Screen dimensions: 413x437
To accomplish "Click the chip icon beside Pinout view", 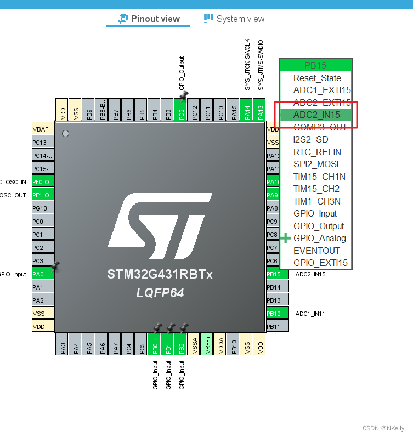I will 123,19.
